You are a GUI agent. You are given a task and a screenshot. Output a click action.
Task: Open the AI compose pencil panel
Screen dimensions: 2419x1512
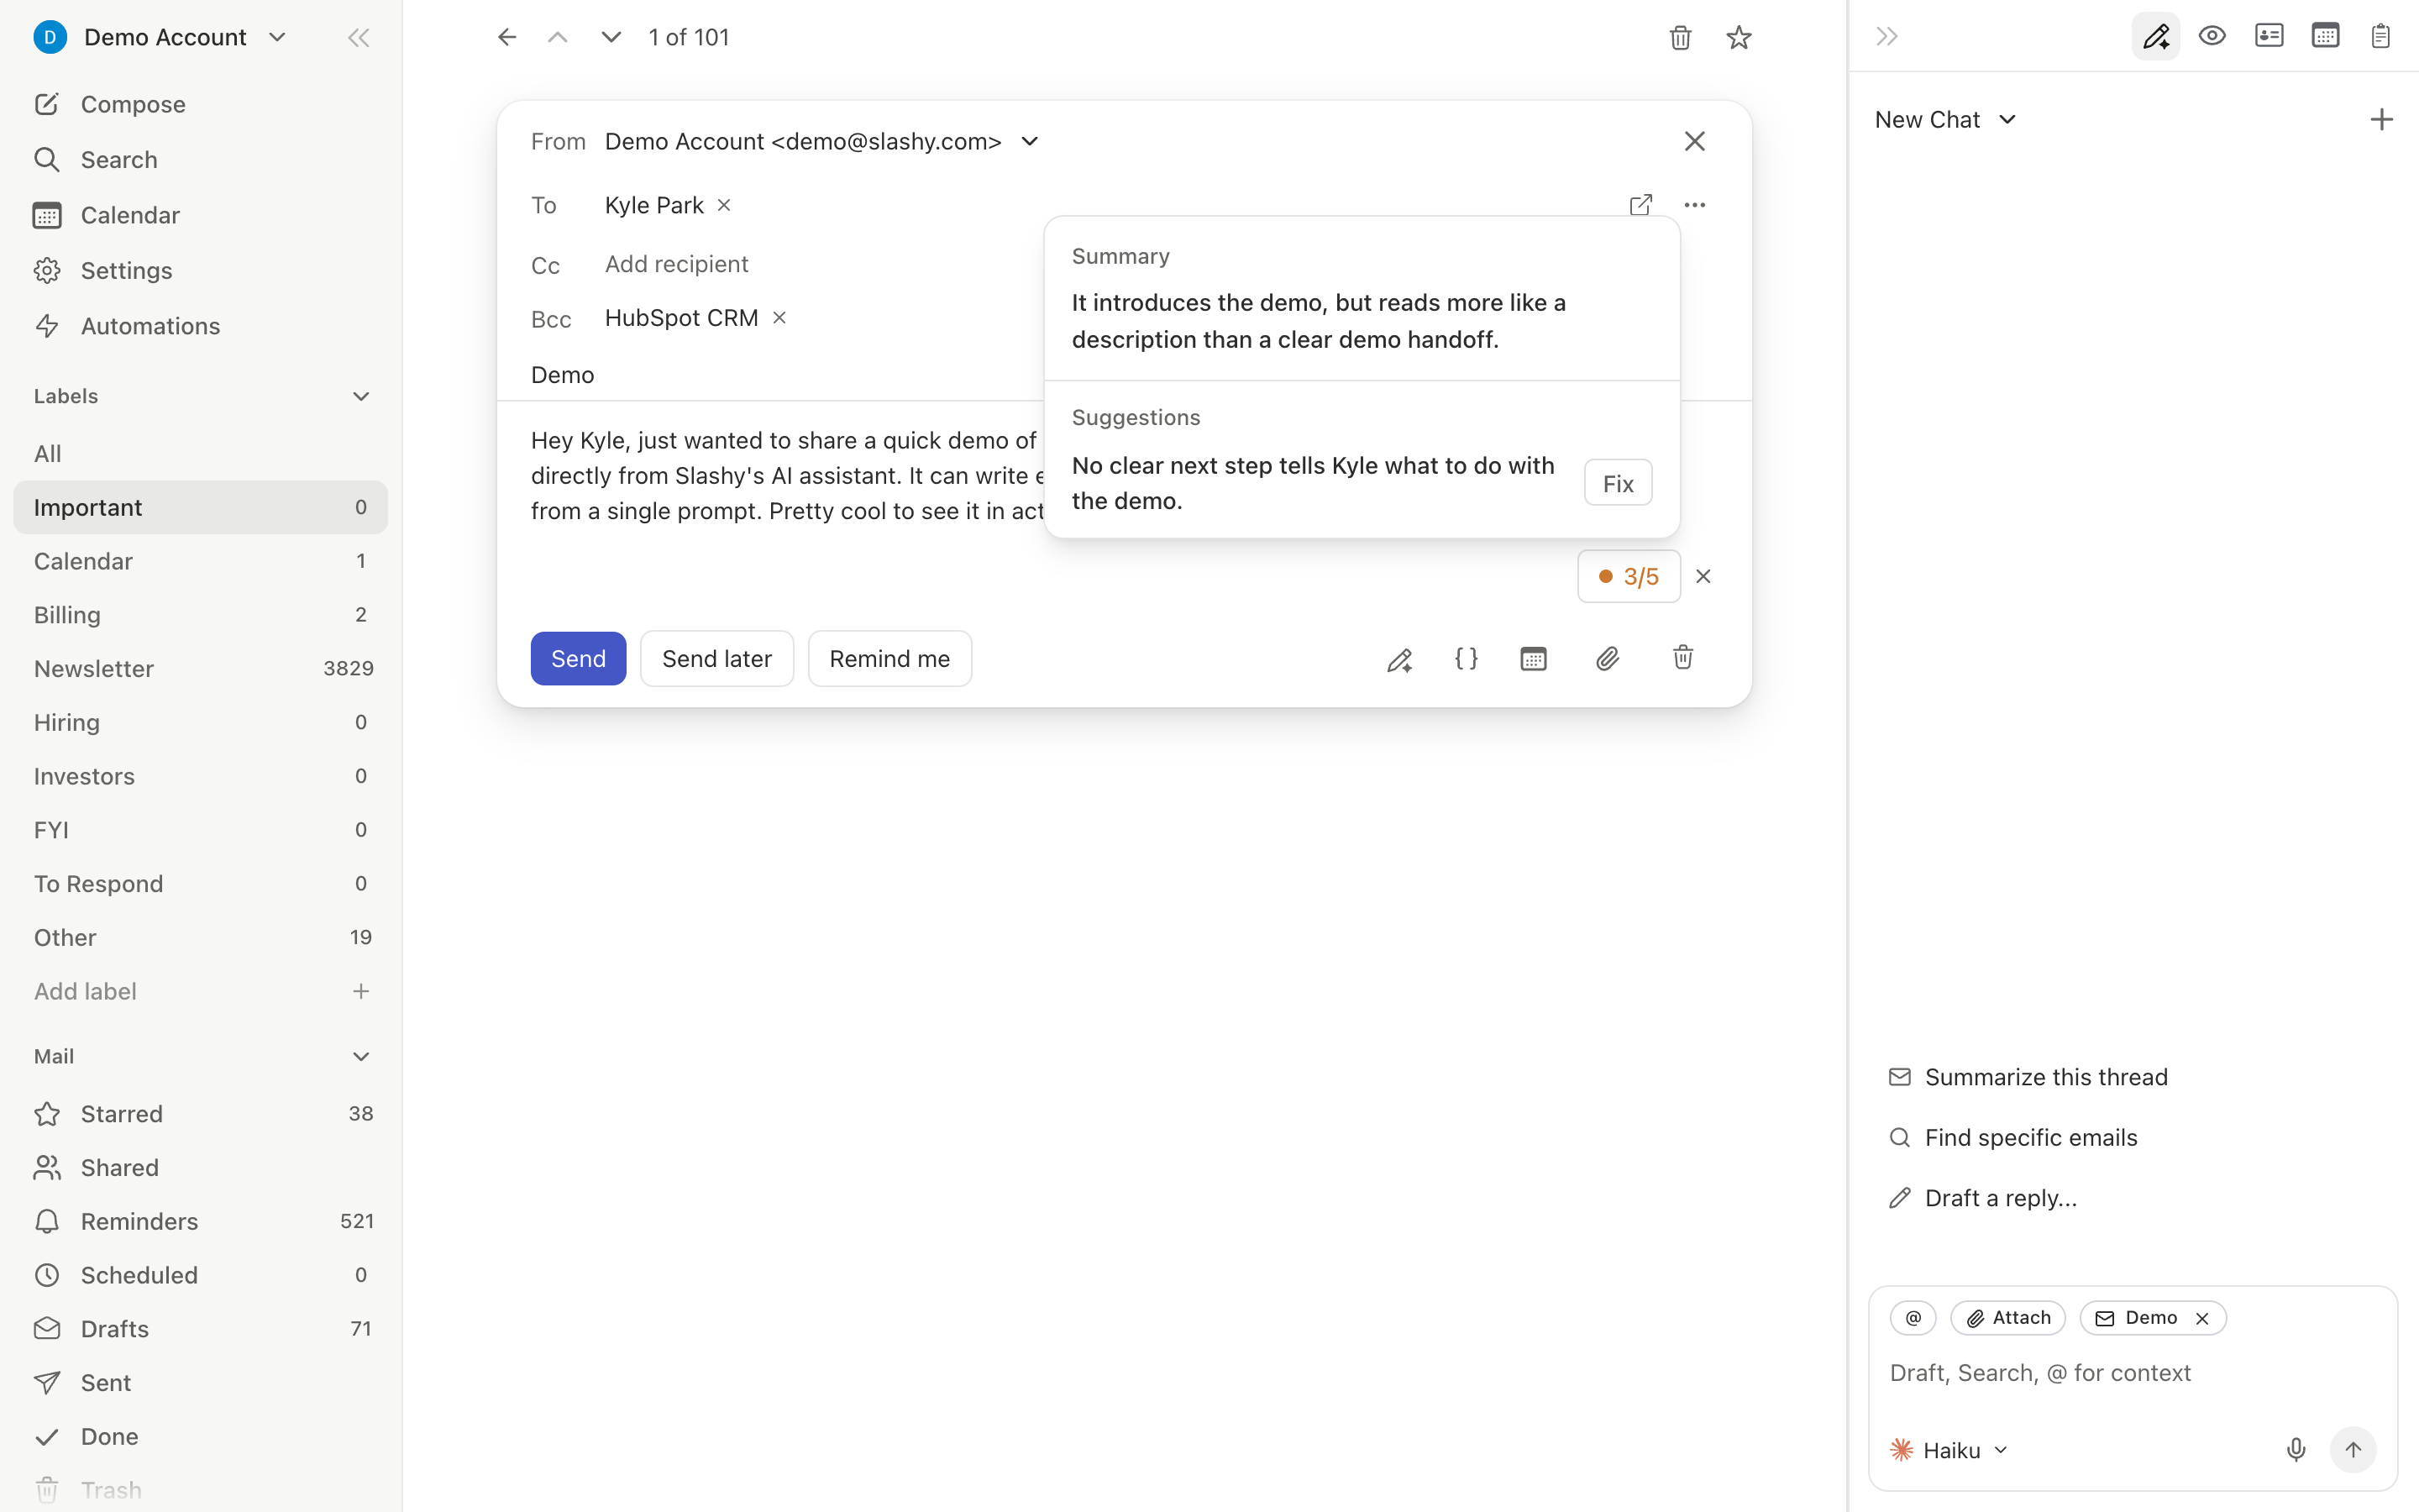point(2156,37)
